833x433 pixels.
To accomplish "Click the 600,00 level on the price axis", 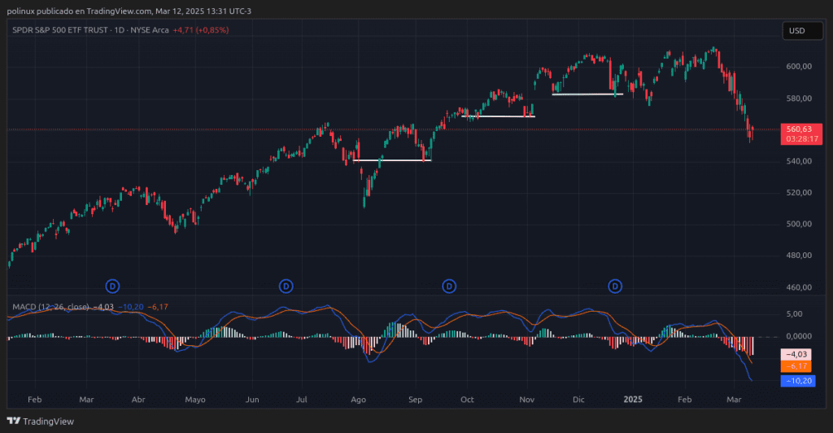I will tap(800, 67).
